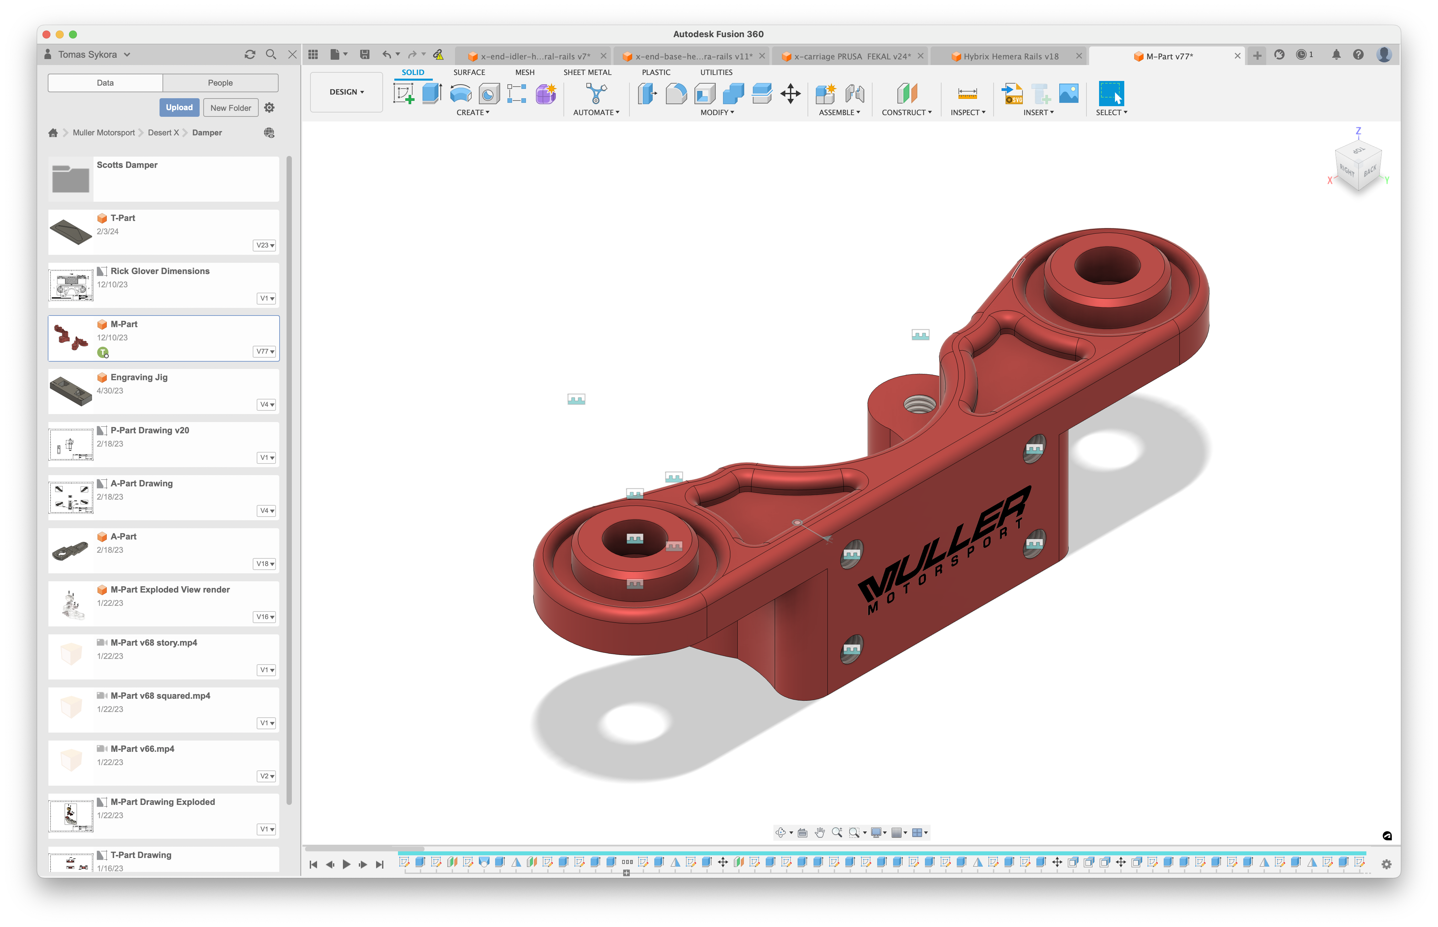Expand the V77 version dropdown for M-Part
This screenshot has height=927, width=1438.
pyautogui.click(x=265, y=352)
